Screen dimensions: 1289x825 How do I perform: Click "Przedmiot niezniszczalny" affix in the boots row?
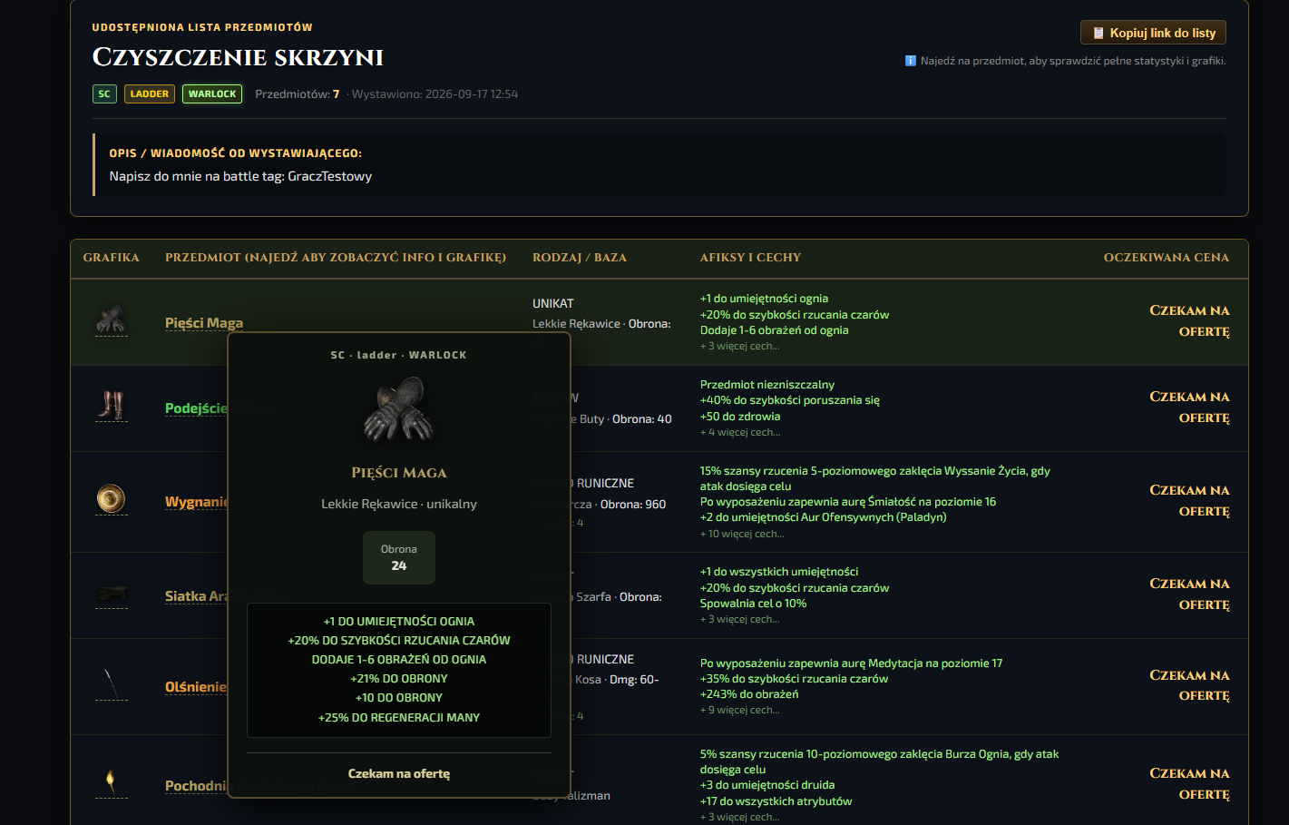click(x=767, y=385)
